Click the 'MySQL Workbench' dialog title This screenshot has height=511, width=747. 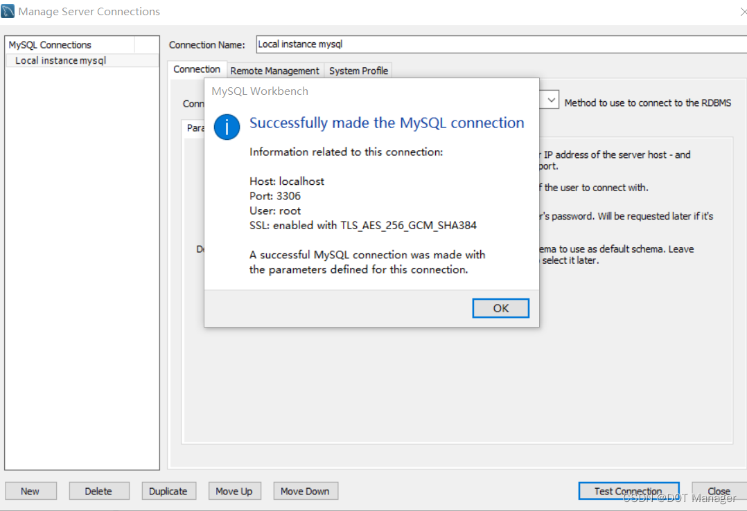pos(260,91)
